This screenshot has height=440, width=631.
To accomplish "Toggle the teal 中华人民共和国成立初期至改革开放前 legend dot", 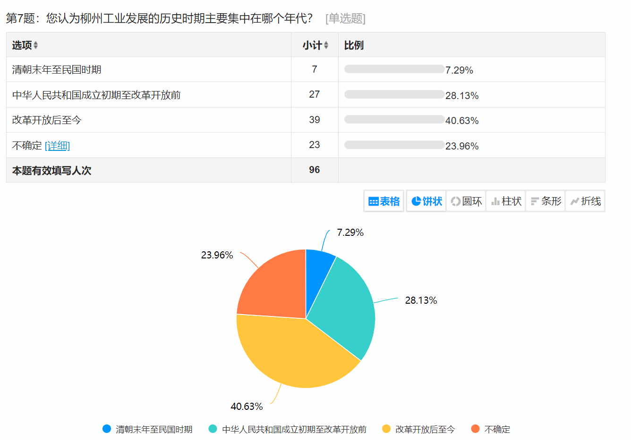I will (x=213, y=429).
